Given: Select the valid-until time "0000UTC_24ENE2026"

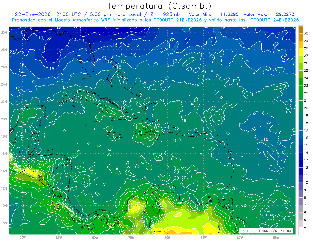Looking at the screenshot, I should point(275,20).
